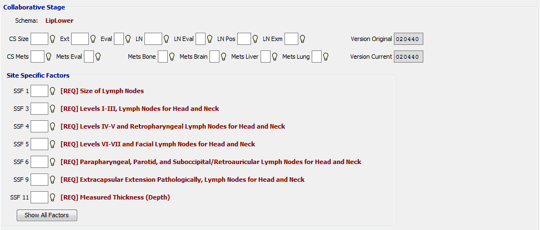Focus the SSF 11 input field
This screenshot has height=230, width=540.
tap(39, 197)
